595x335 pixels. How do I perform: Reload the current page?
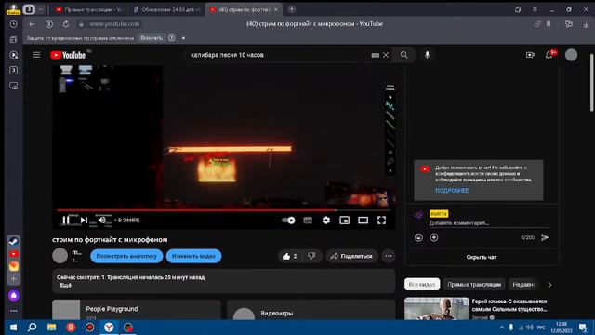pyautogui.click(x=66, y=24)
